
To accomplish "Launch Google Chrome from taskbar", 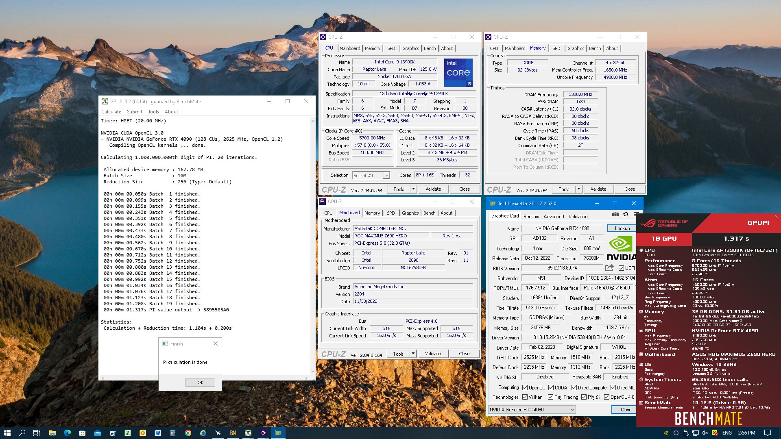I will (x=188, y=433).
